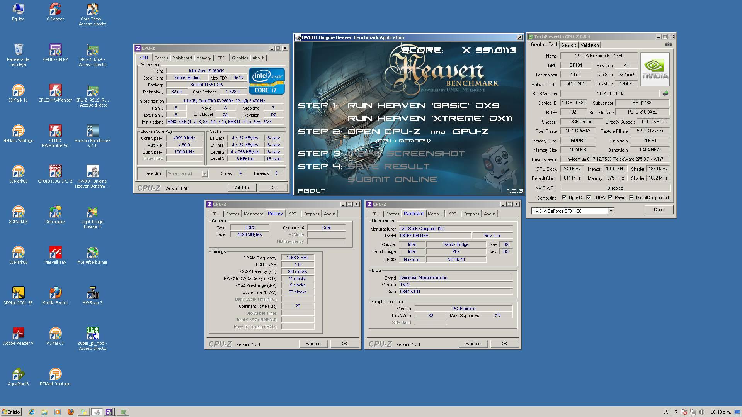Click Validate in CPU-Z CPU window

242,188
